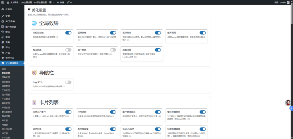This screenshot has height=139, width=293.
Task: Click the 授权中心 shield icon
Action: click(3, 58)
